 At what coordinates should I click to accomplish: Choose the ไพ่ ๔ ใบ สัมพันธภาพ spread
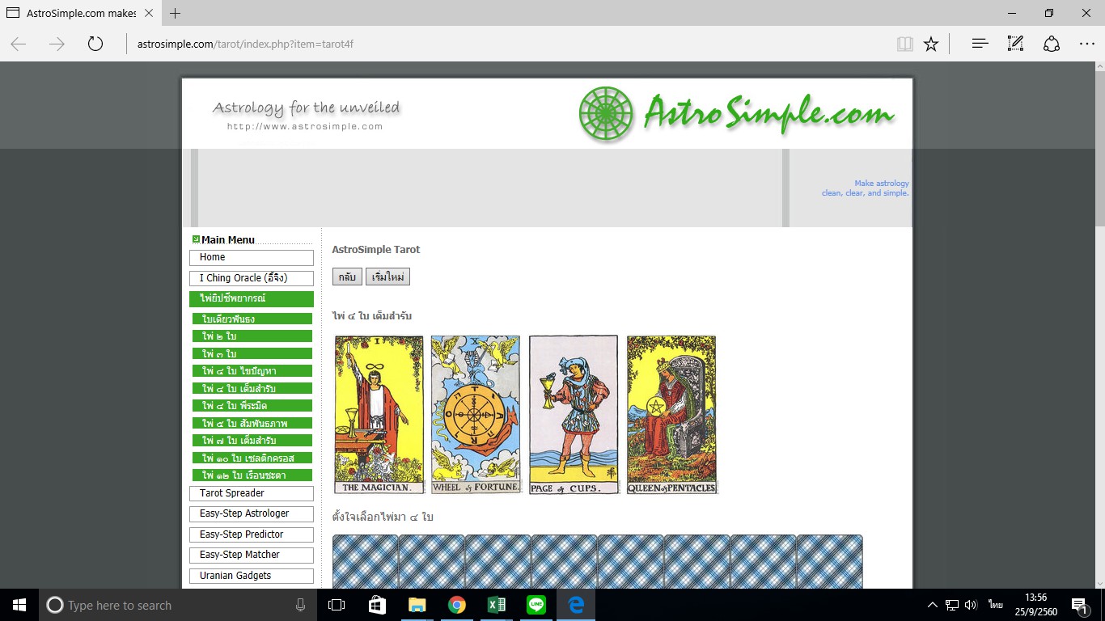click(x=252, y=423)
